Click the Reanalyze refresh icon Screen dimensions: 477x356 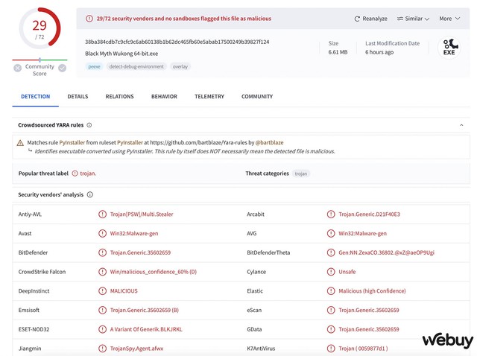click(357, 19)
